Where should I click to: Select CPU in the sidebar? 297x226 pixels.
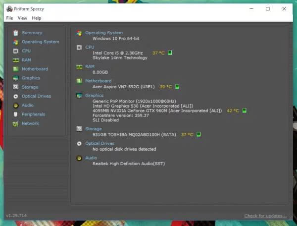26,51
